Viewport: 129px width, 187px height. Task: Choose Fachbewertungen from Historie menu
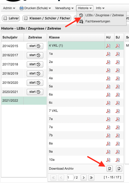click(x=98, y=21)
